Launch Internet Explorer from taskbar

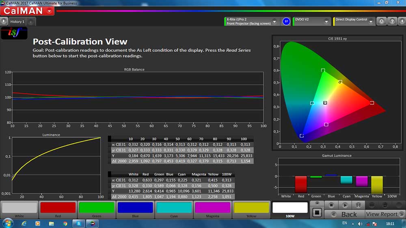(24, 224)
